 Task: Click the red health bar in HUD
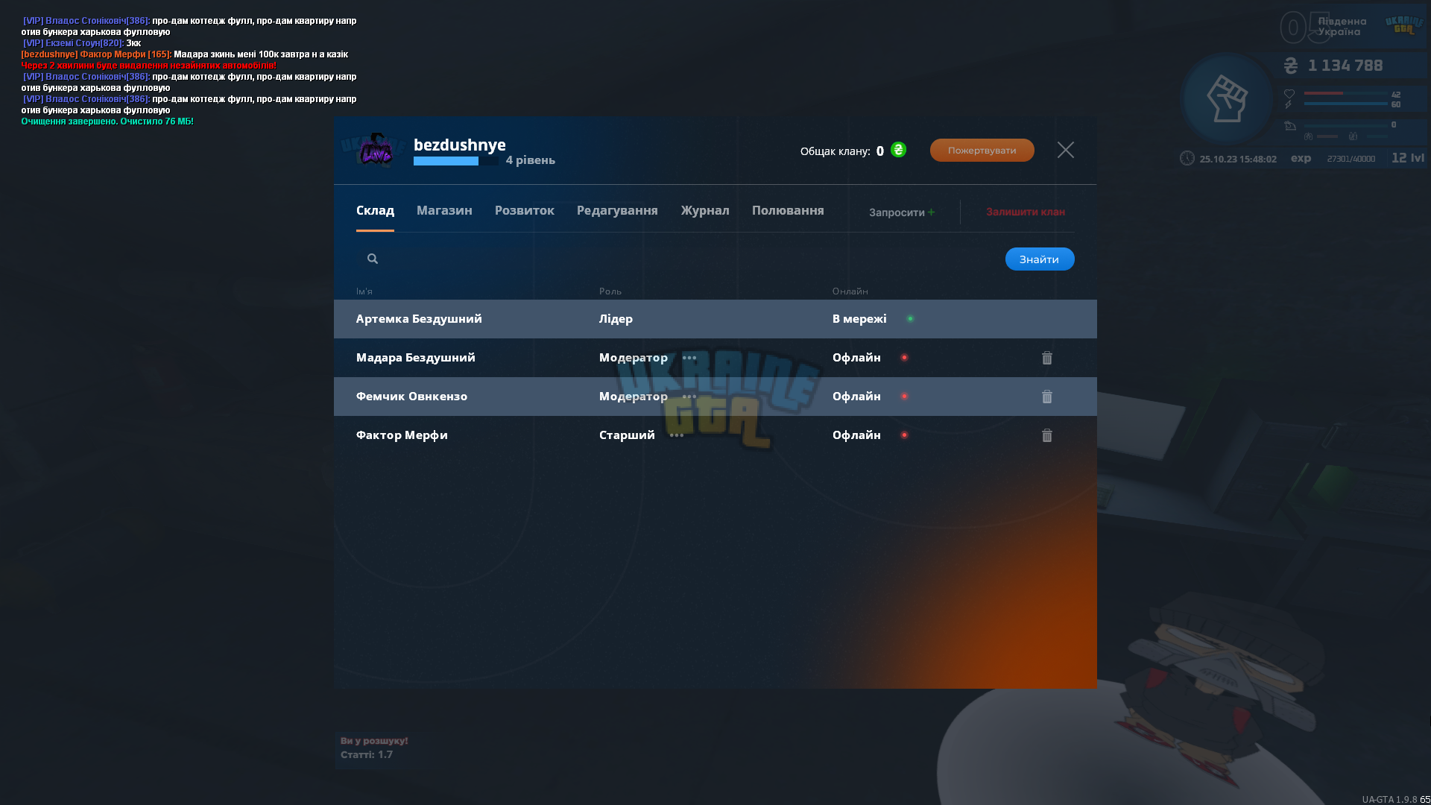(x=1346, y=93)
